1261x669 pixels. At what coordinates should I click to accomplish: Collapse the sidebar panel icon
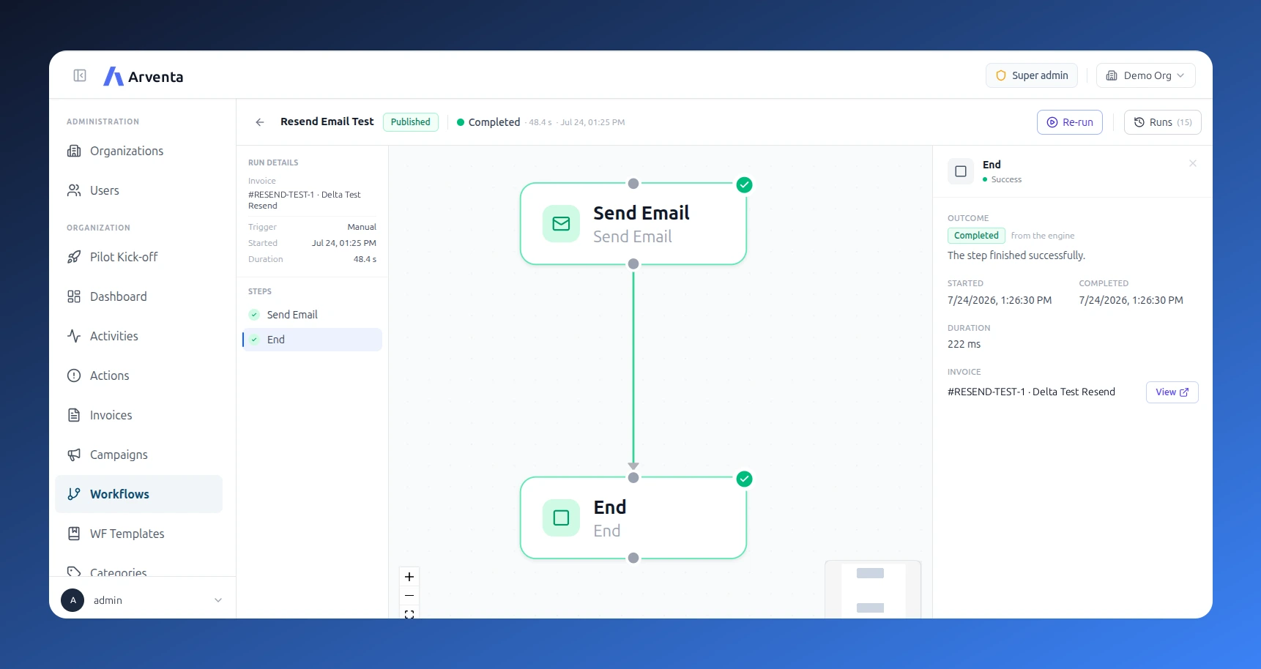(80, 75)
